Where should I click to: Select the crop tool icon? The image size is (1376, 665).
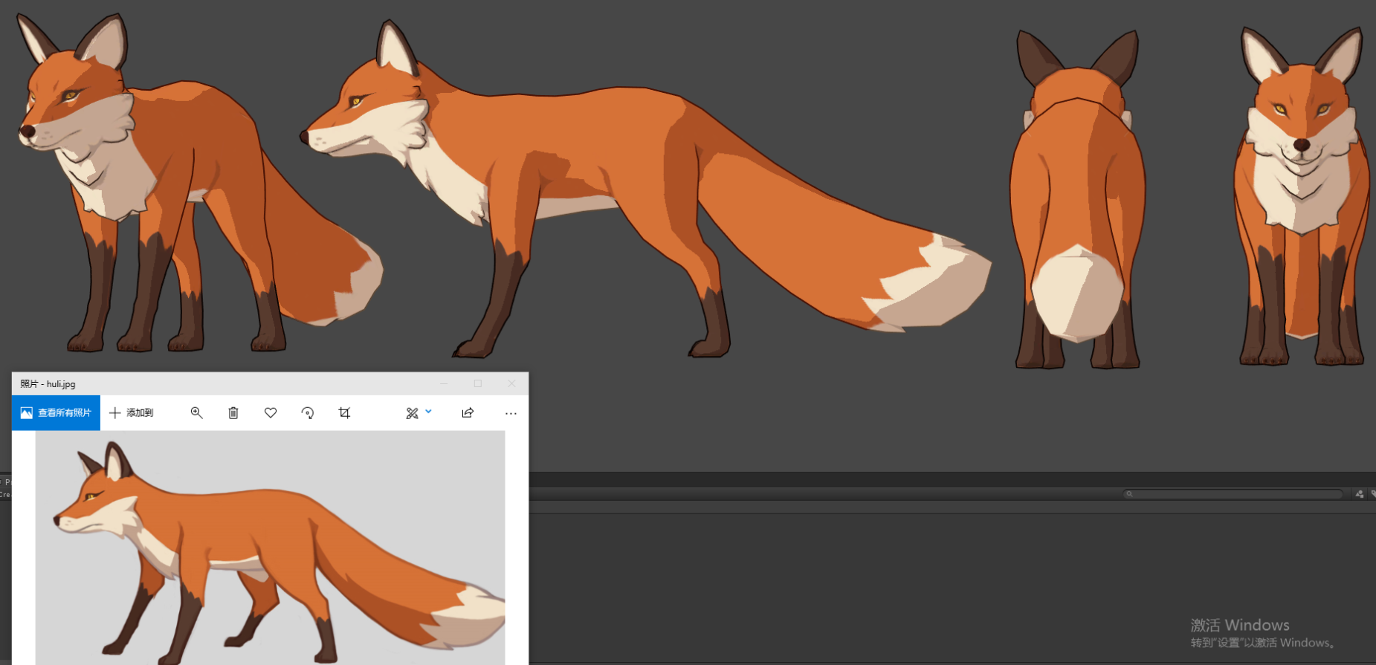(x=344, y=412)
